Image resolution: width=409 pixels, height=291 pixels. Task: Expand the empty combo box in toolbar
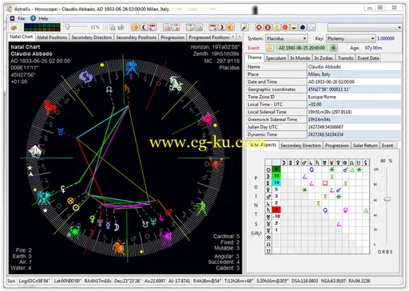point(365,27)
